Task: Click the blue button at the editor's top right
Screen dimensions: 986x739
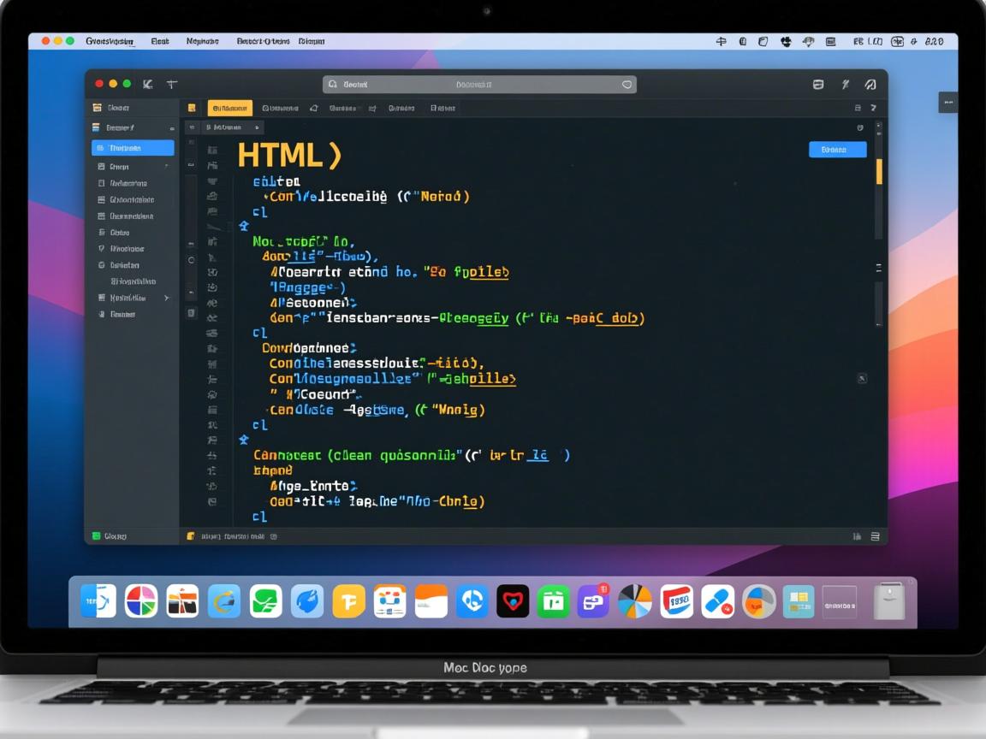Action: [838, 151]
